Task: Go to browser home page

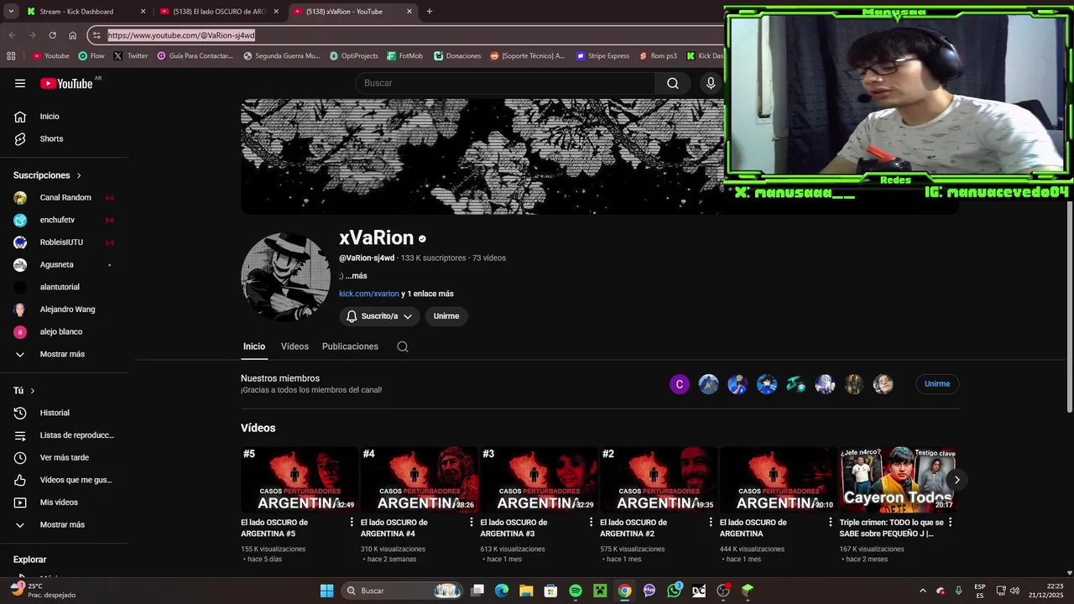Action: [x=72, y=35]
